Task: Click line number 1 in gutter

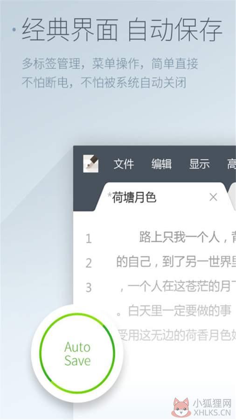Action: [x=89, y=238]
